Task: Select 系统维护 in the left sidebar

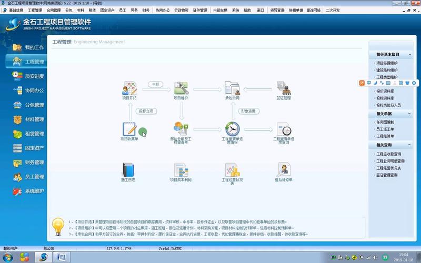Action: (x=28, y=191)
